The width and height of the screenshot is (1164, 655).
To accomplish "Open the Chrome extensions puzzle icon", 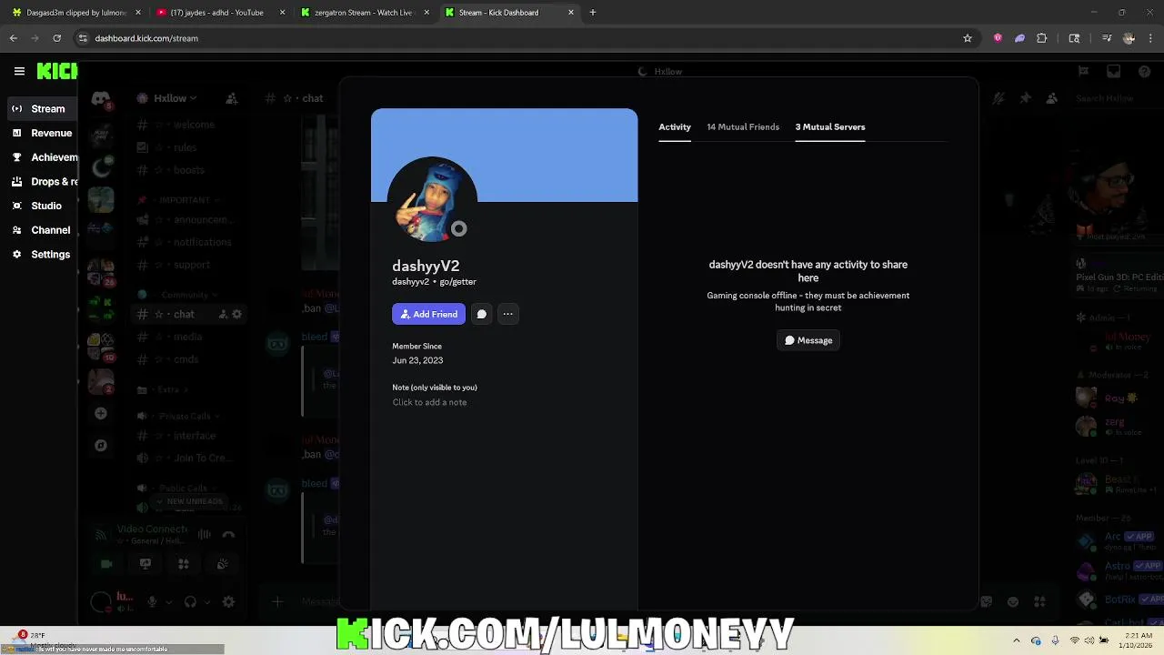I will (x=1042, y=38).
